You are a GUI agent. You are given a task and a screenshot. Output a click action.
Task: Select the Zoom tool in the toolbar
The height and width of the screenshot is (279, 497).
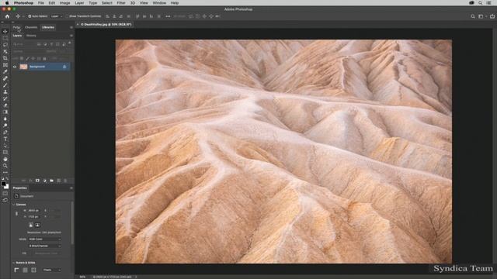pyautogui.click(x=5, y=165)
